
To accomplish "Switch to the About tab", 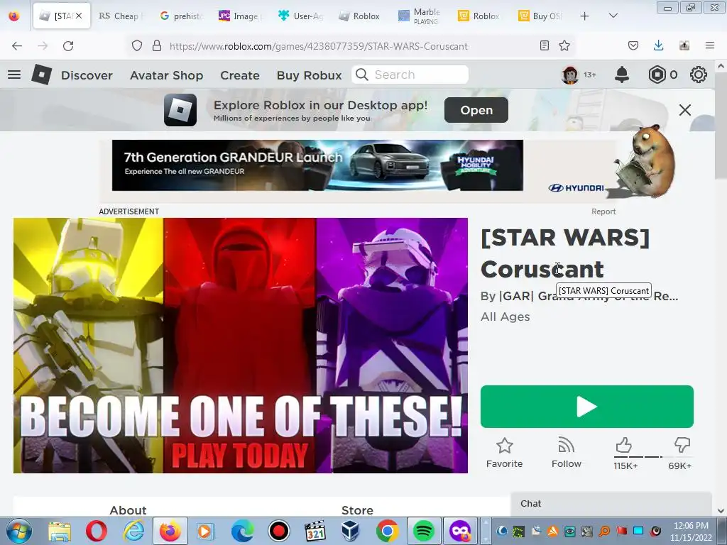I will pyautogui.click(x=128, y=510).
